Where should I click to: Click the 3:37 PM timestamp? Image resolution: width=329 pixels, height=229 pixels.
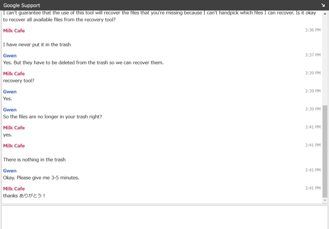[313, 55]
